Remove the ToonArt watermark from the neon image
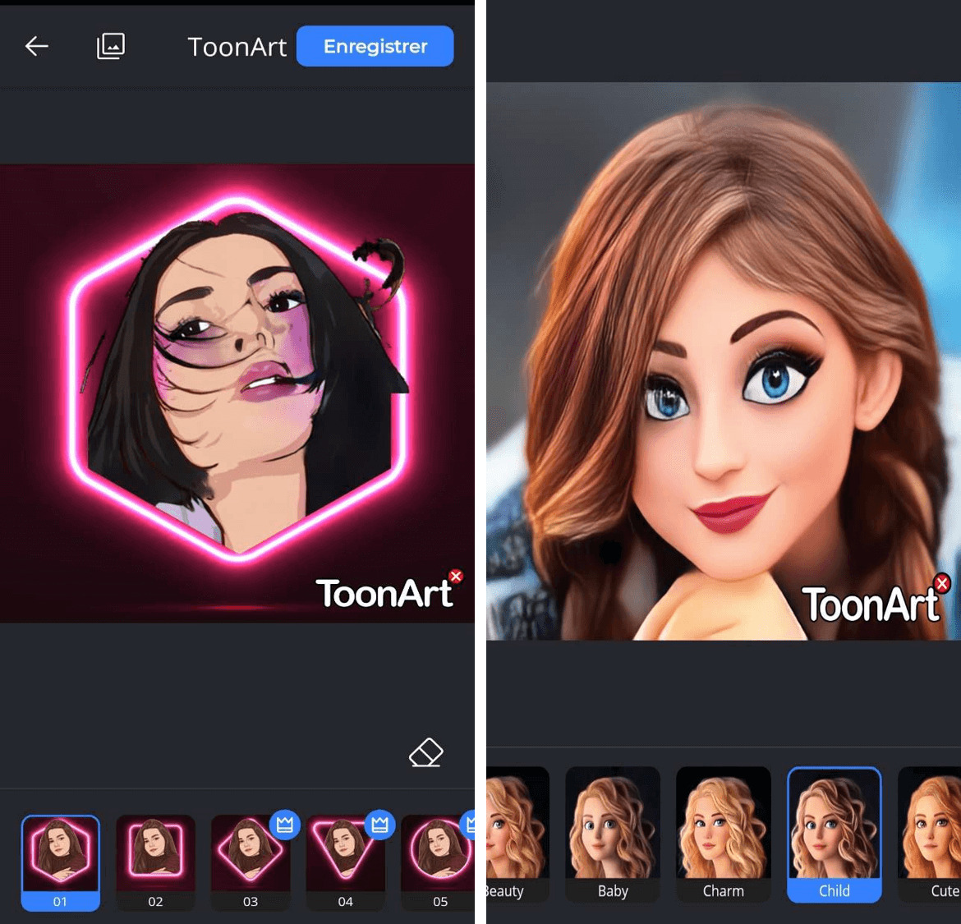 (x=457, y=576)
